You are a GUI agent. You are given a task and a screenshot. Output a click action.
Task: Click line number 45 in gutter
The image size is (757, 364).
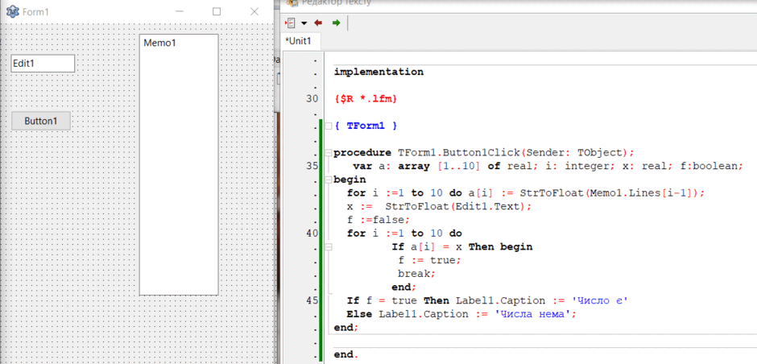(x=312, y=300)
